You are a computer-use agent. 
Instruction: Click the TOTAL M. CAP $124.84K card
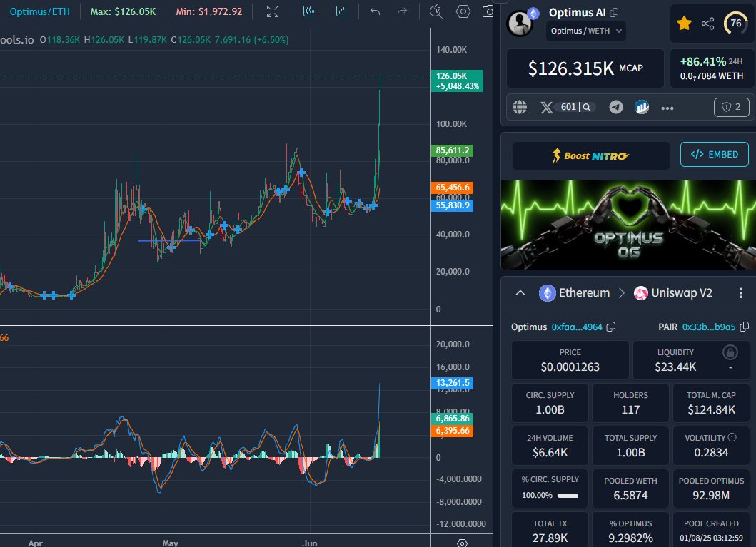coord(711,403)
